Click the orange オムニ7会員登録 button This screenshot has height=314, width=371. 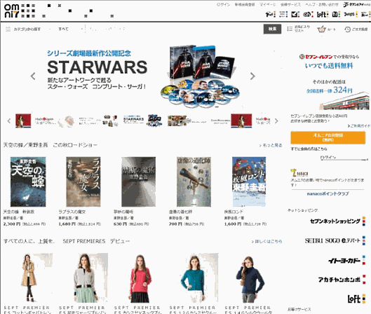point(328,137)
